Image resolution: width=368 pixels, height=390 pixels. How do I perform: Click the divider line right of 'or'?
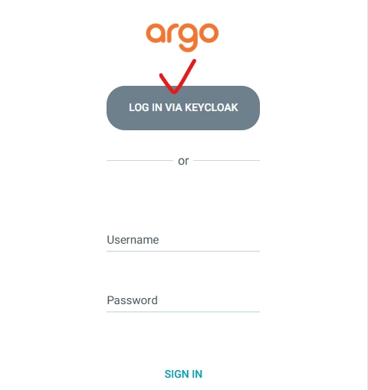click(227, 160)
